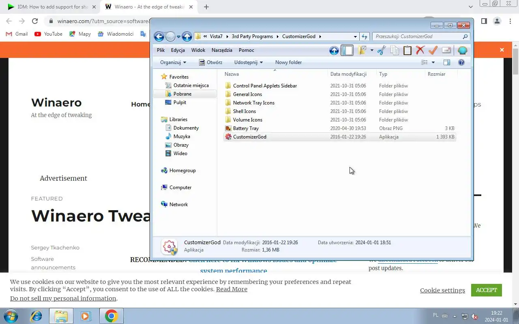Open the recent pages dropdown arrow

tap(178, 37)
